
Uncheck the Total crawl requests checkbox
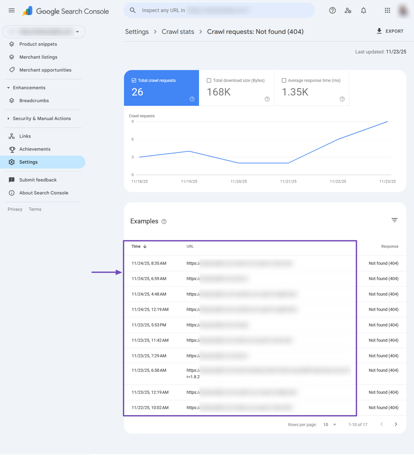[x=134, y=80]
